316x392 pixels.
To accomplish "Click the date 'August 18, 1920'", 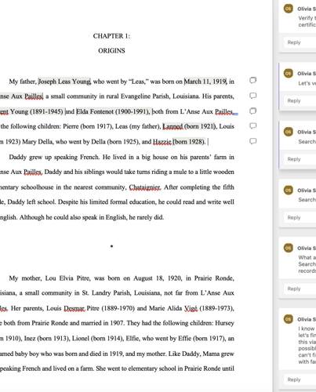I will (x=158, y=278).
